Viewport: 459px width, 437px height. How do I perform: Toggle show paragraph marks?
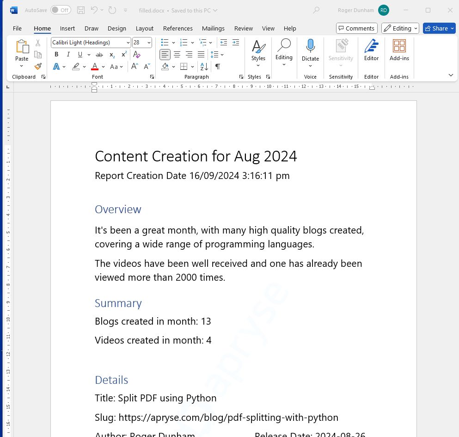218,67
